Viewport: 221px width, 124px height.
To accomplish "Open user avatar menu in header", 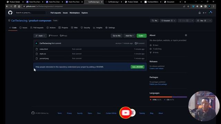I will [x=210, y=13].
